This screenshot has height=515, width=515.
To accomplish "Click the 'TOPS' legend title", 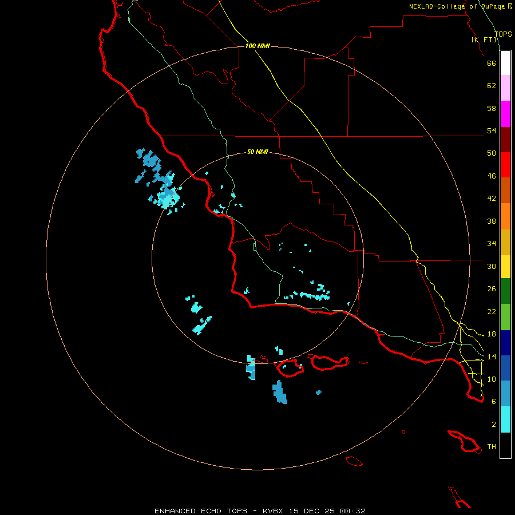I will point(503,34).
